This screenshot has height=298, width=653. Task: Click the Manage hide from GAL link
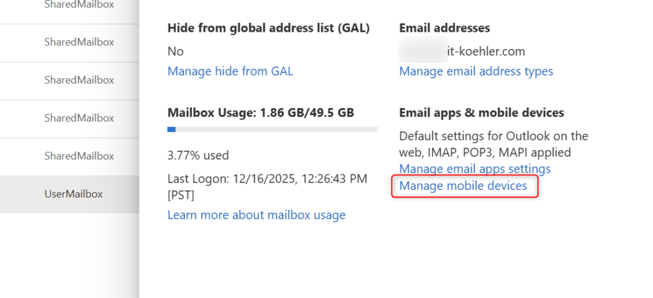coord(230,71)
